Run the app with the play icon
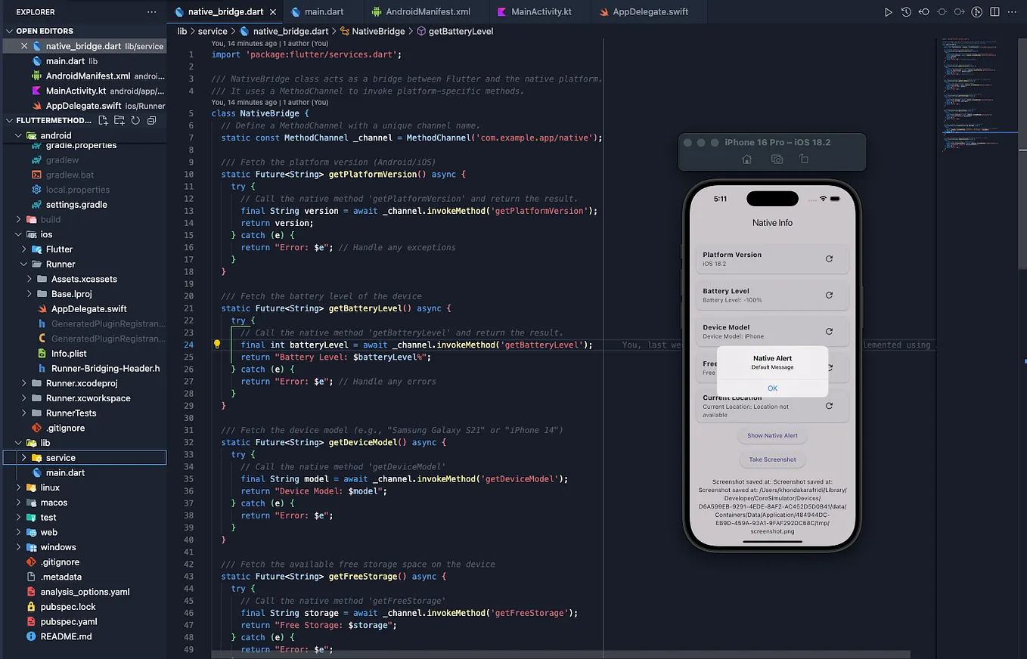The width and height of the screenshot is (1027, 659). 888,11
